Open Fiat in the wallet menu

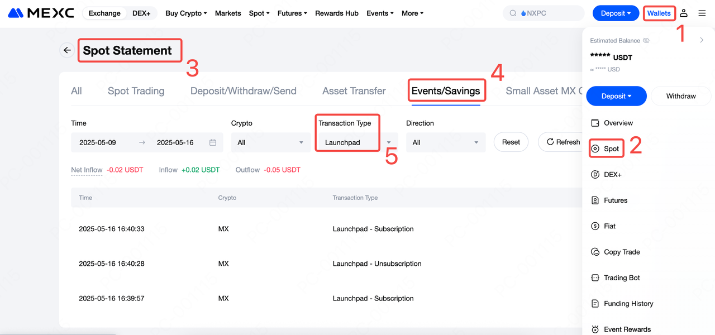click(610, 226)
